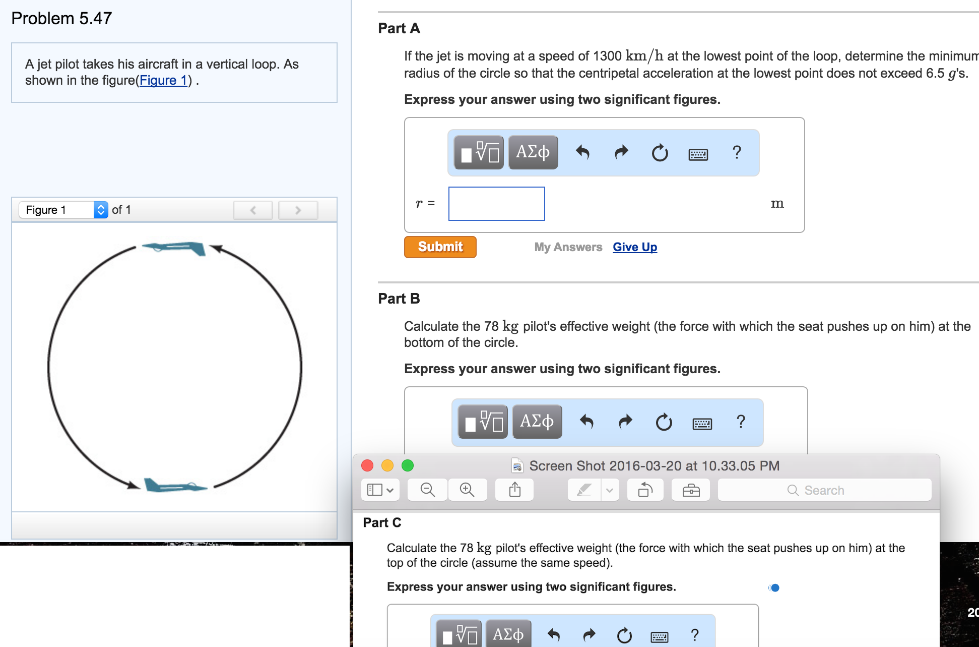Submit the Part A answer
Screen dimensions: 979x647
439,247
